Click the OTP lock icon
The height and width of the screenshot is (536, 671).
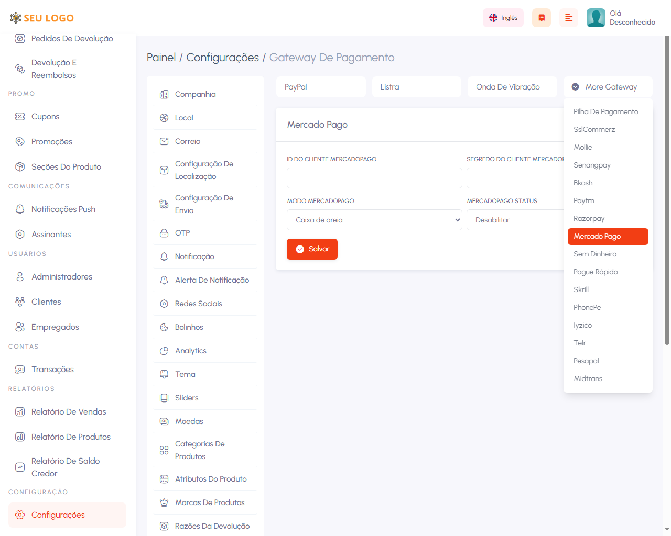click(x=164, y=233)
